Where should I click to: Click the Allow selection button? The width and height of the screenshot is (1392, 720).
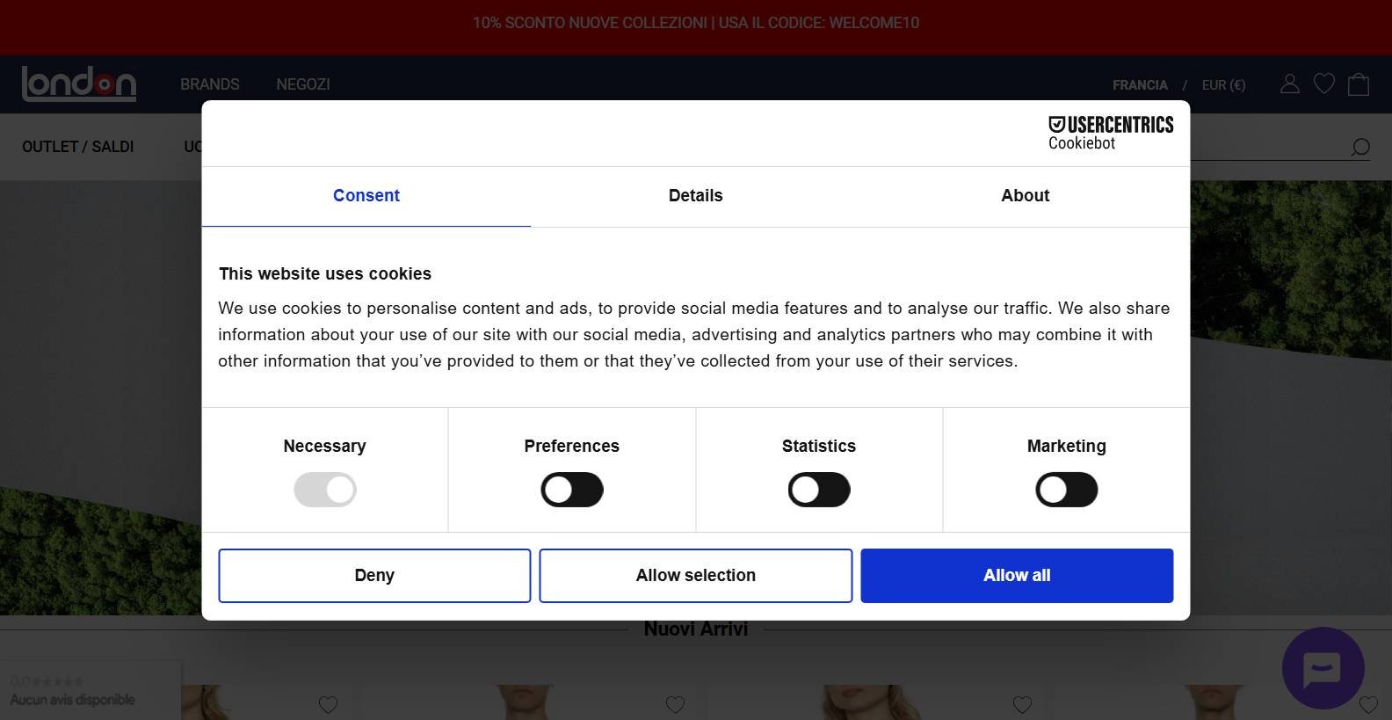pyautogui.click(x=695, y=576)
